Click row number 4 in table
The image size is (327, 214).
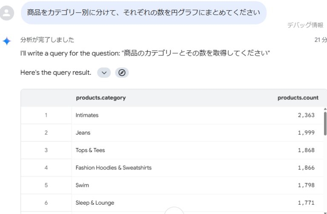[x=46, y=168]
